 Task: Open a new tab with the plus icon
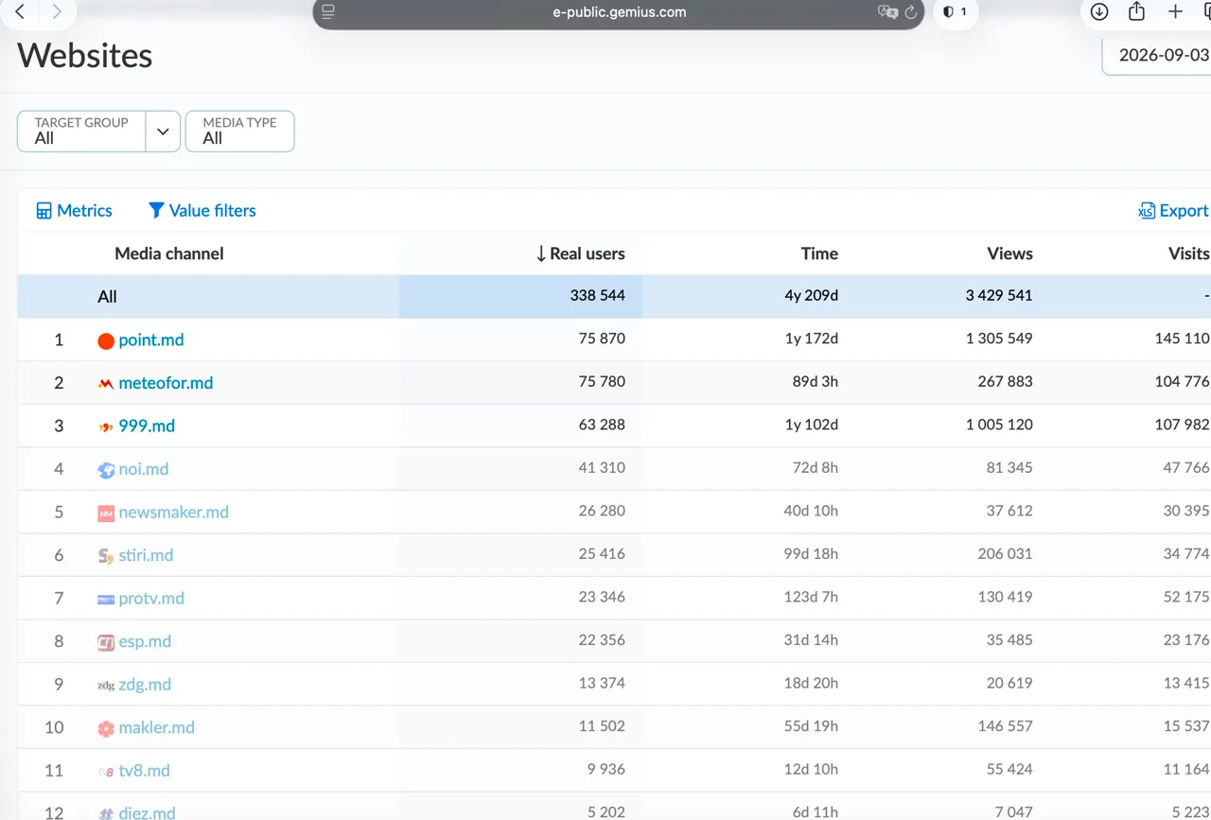(x=1175, y=12)
